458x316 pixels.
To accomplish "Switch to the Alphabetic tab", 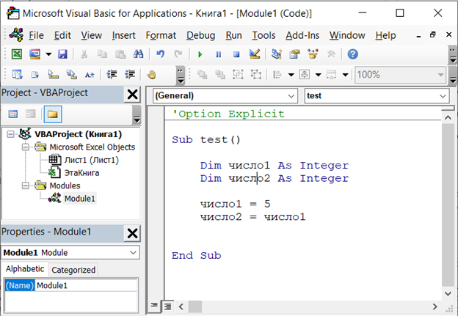I will 25,269.
